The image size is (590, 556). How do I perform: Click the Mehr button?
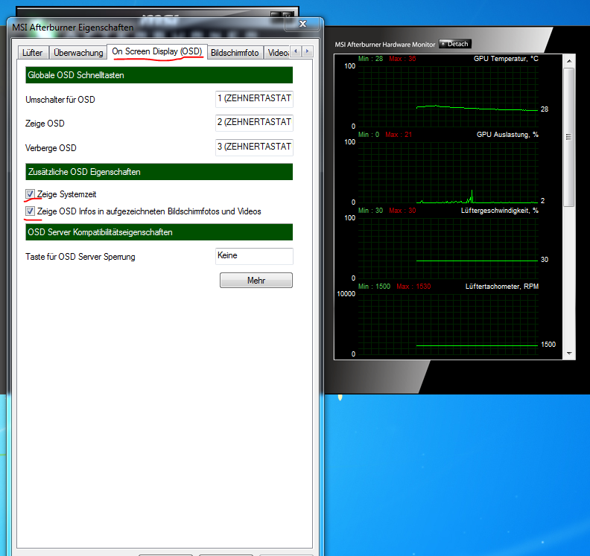click(256, 281)
